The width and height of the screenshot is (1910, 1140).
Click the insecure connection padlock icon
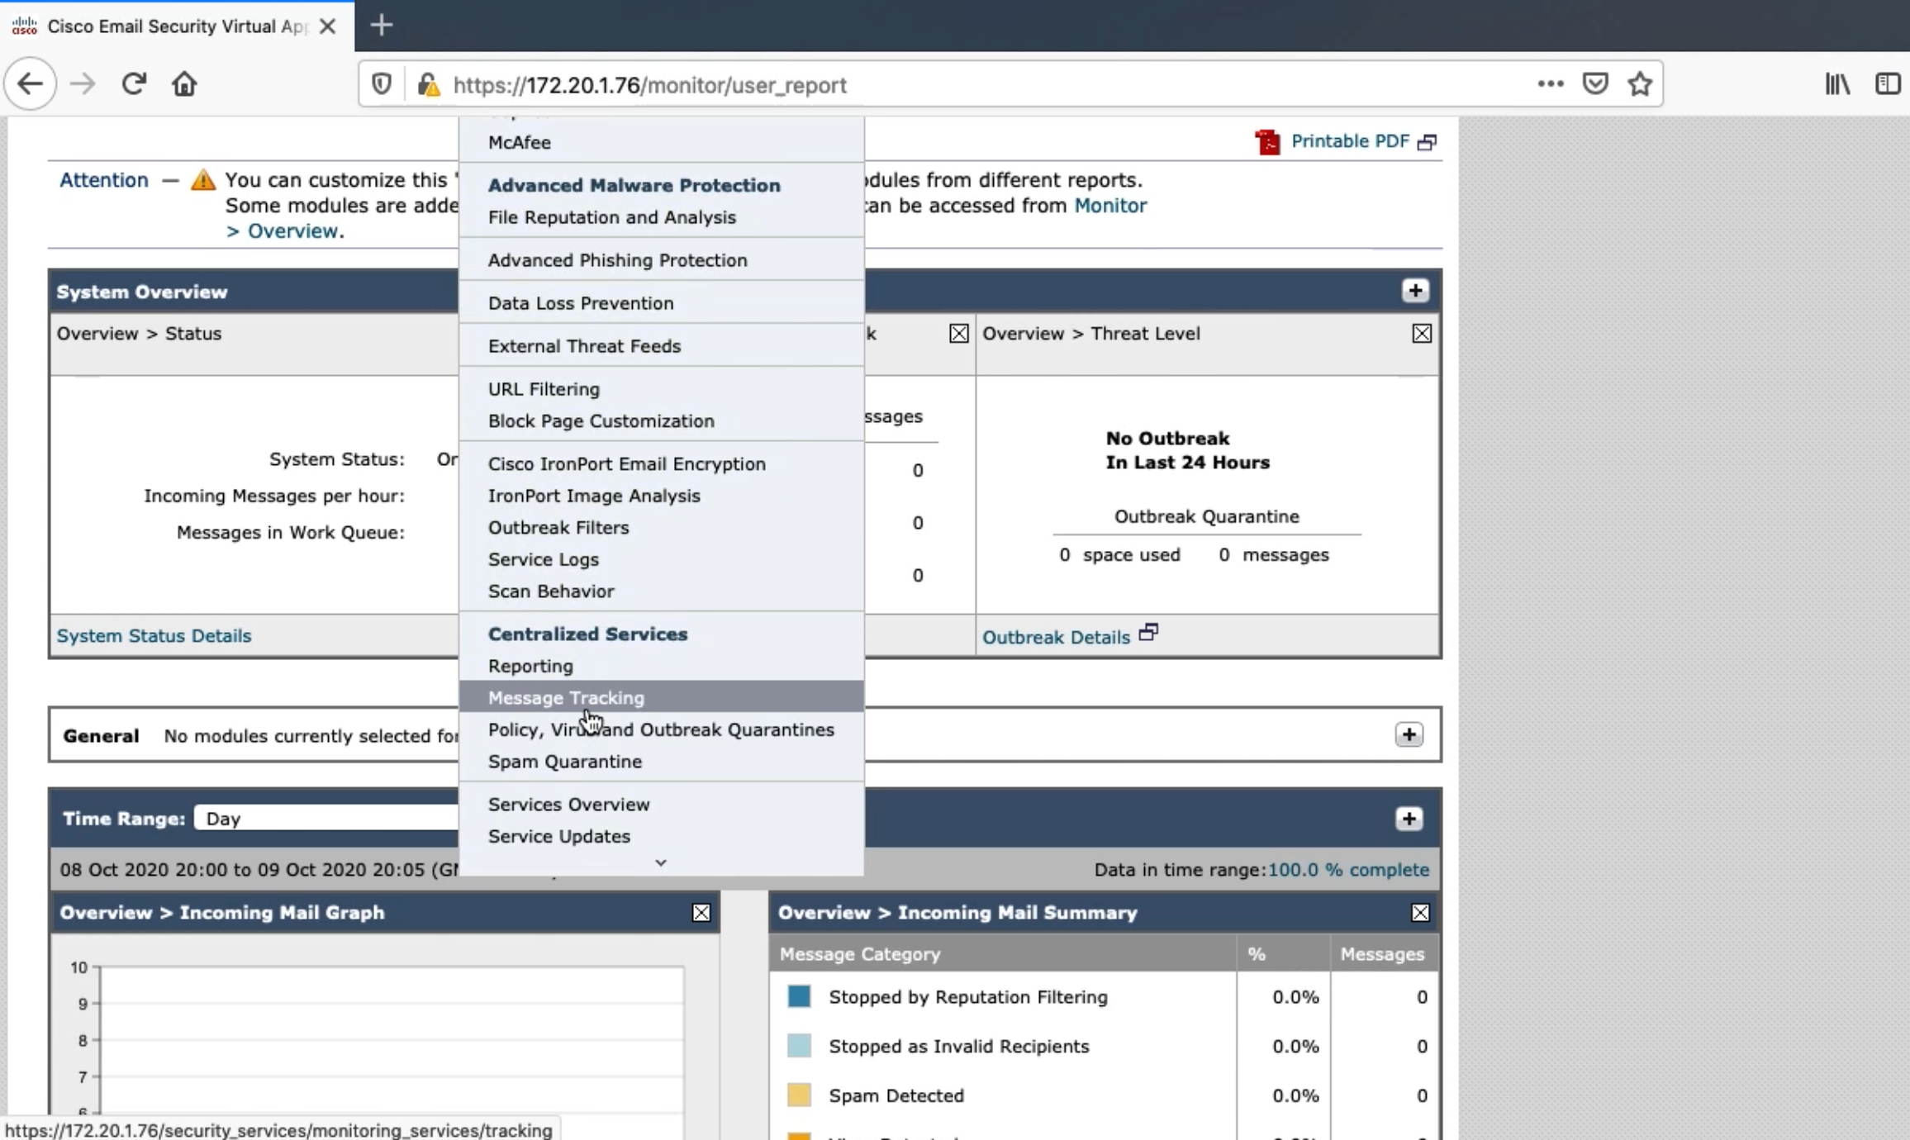tap(428, 84)
